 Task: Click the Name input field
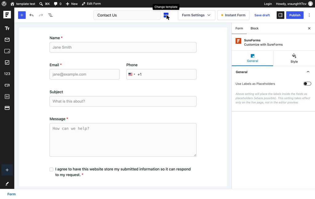point(123,47)
